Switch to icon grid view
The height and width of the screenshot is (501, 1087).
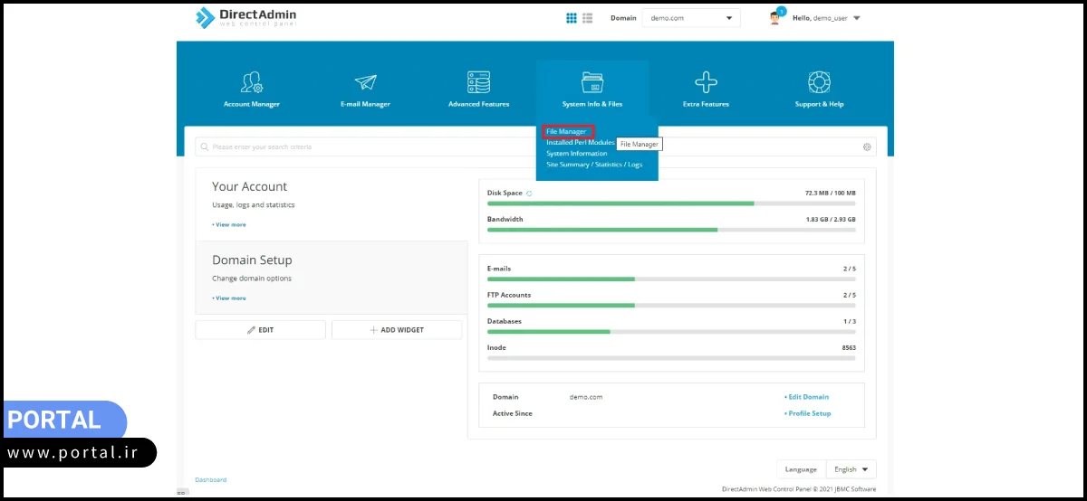click(x=572, y=17)
